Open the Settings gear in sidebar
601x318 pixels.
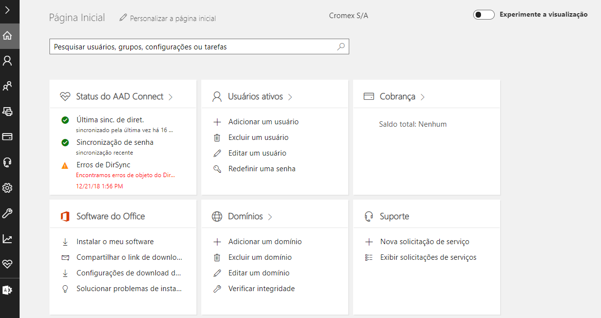pyautogui.click(x=7, y=188)
